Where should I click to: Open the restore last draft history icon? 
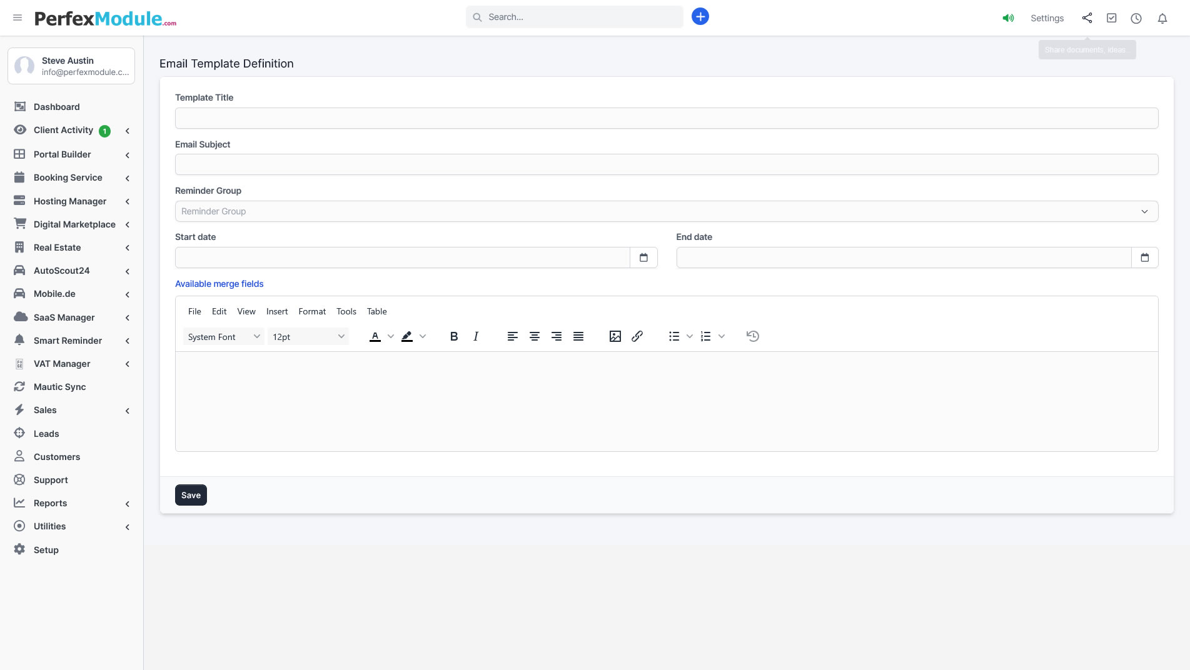tap(753, 336)
